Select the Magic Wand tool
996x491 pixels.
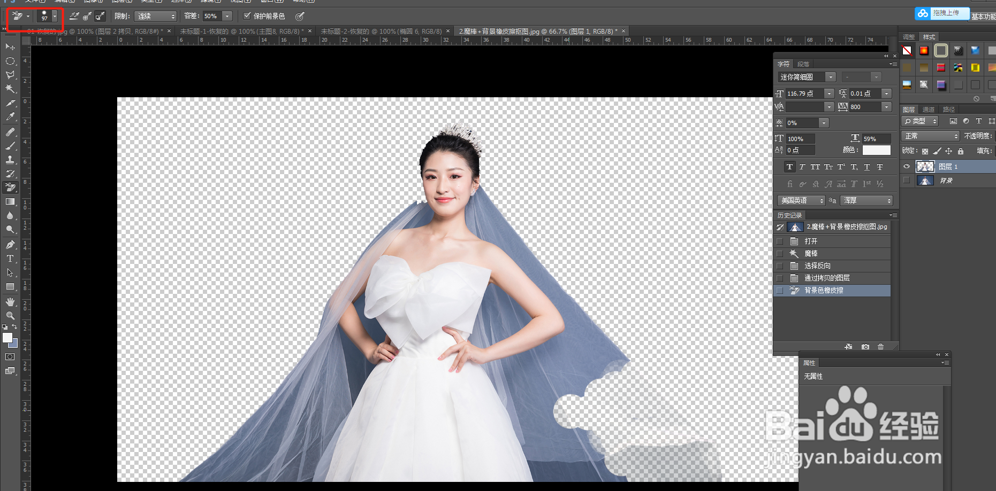tap(10, 89)
